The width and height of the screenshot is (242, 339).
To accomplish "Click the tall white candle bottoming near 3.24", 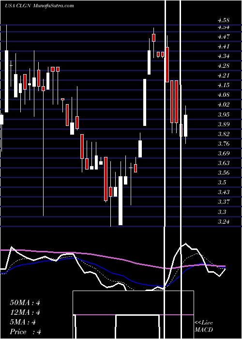I will tap(121, 200).
